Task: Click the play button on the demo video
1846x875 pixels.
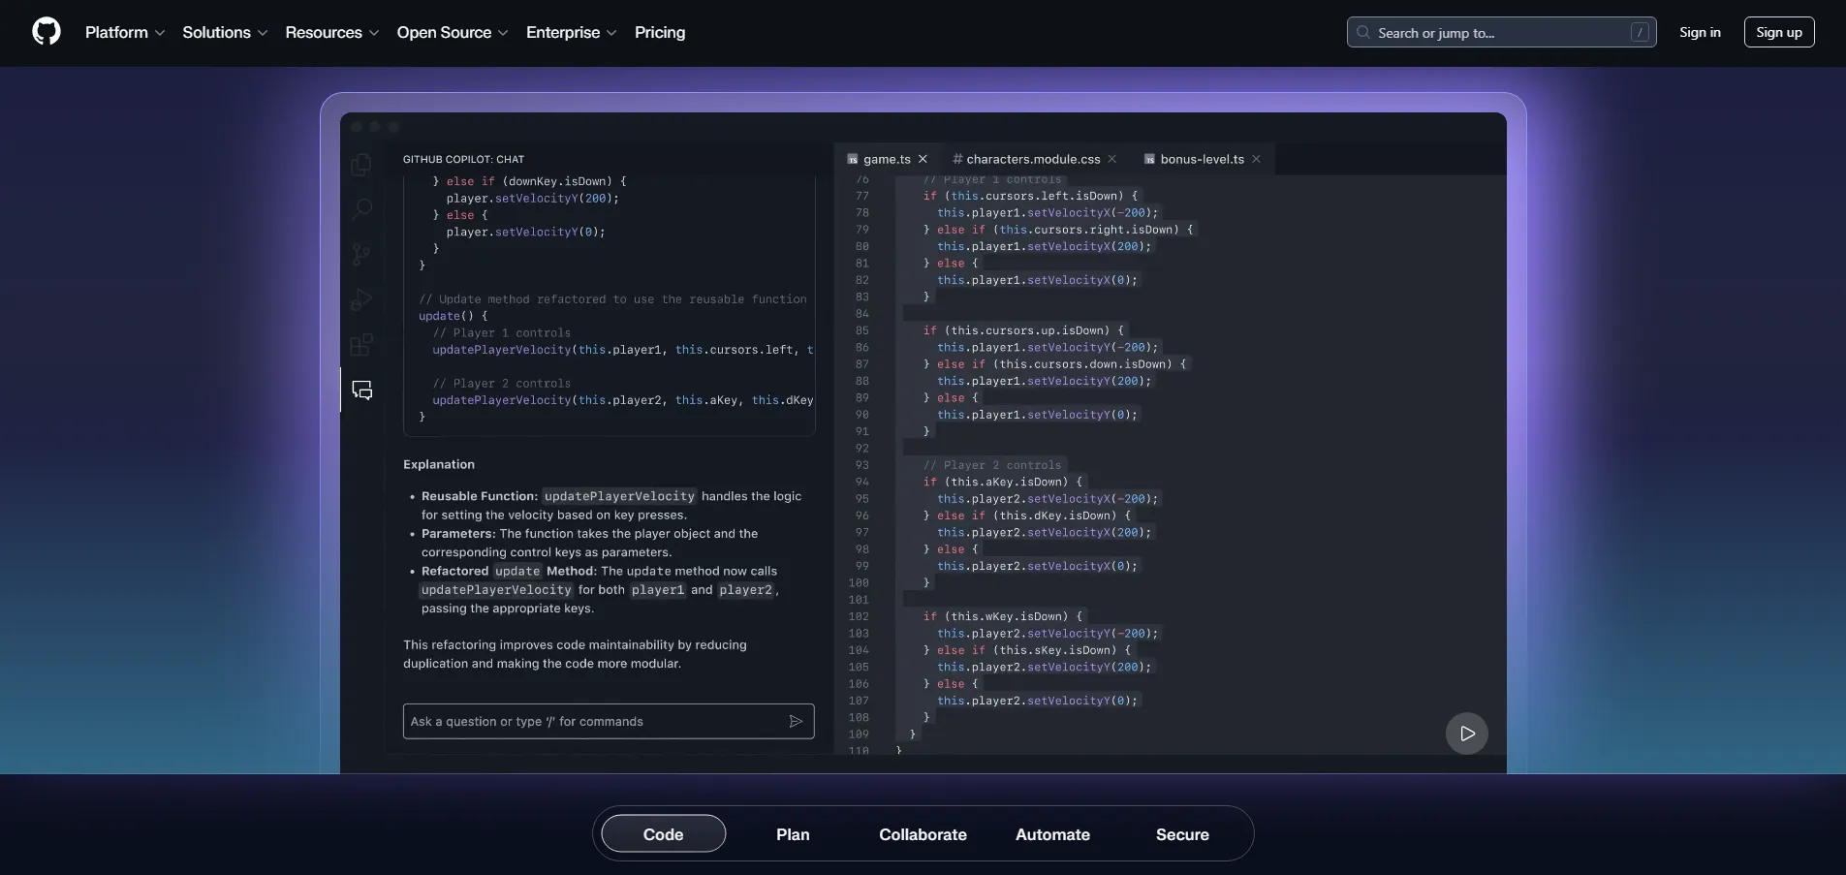Action: click(x=1467, y=734)
